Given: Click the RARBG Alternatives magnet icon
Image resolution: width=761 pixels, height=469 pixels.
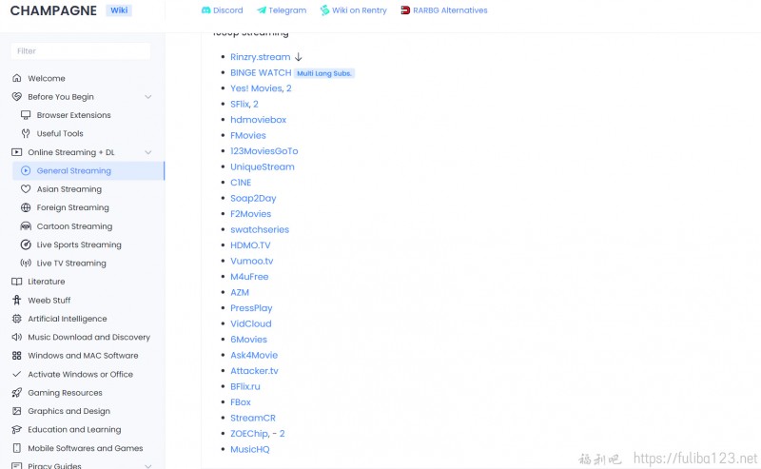Looking at the screenshot, I should coord(405,10).
